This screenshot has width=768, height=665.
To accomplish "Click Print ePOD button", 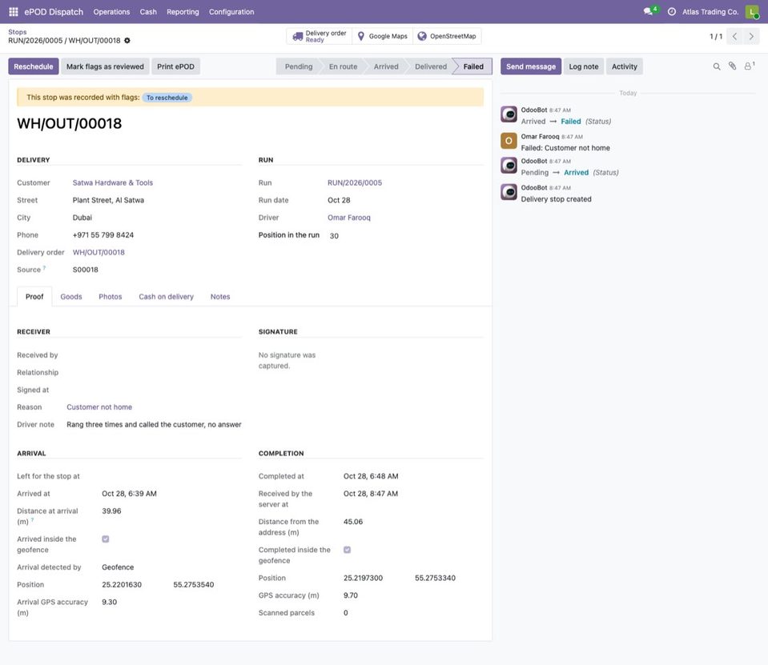I will (x=176, y=66).
